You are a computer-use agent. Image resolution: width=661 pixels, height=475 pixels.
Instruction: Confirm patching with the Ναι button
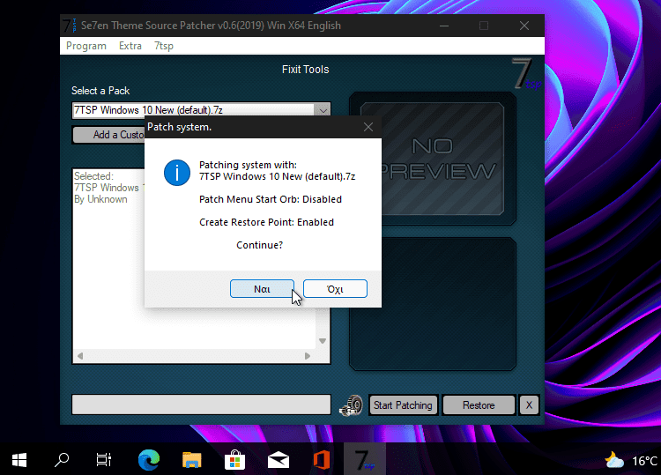(x=262, y=289)
